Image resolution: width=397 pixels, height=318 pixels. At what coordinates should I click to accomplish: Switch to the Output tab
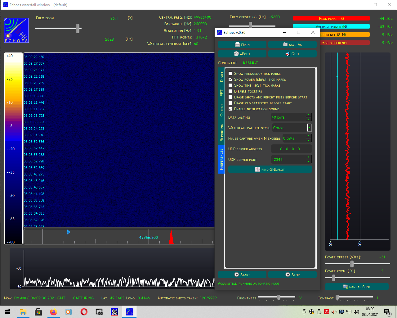221,110
